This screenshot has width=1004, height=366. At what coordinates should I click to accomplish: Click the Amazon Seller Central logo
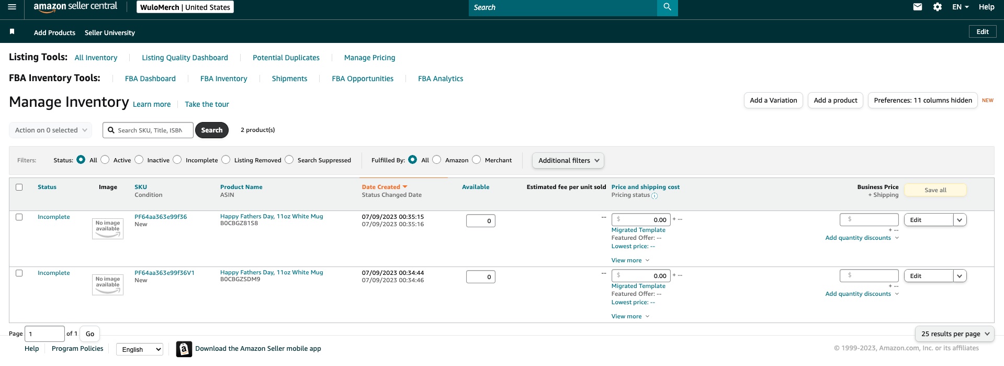[75, 7]
